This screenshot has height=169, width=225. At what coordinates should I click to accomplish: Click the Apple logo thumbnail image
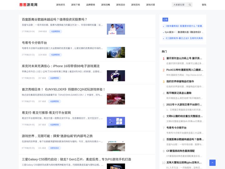(x=116, y=76)
